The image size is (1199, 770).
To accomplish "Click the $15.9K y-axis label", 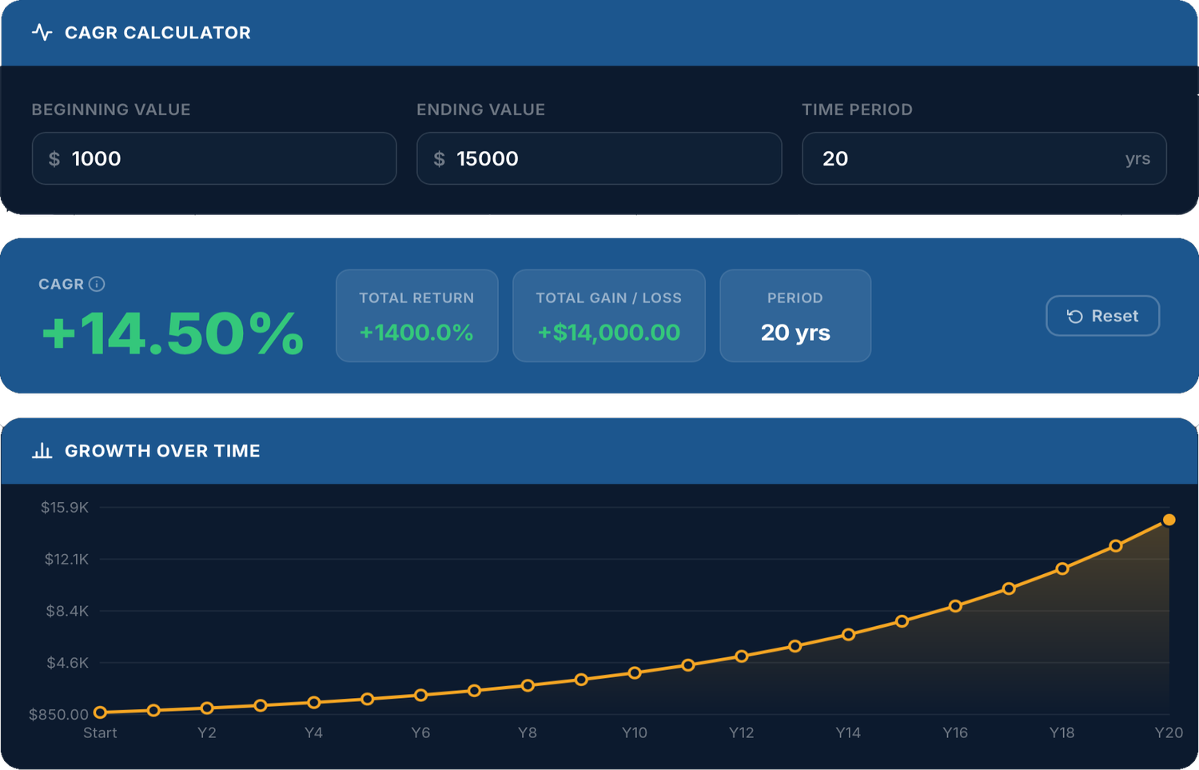I will (x=65, y=508).
